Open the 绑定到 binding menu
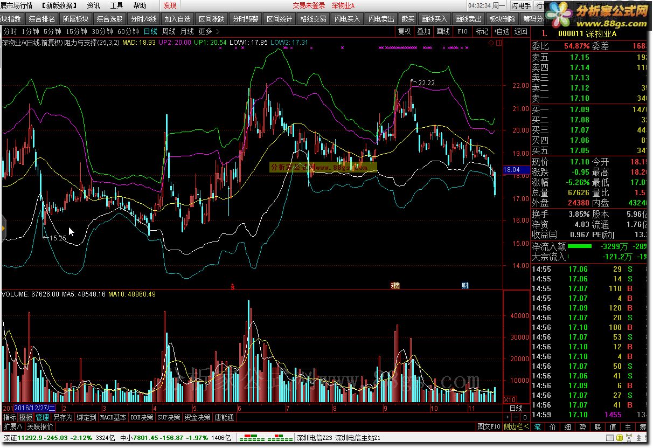 86,417
